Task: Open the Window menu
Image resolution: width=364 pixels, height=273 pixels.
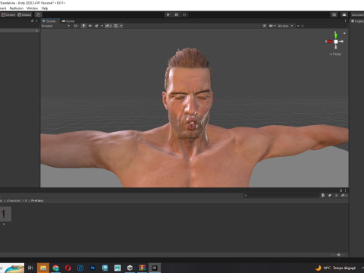Action: [x=32, y=8]
